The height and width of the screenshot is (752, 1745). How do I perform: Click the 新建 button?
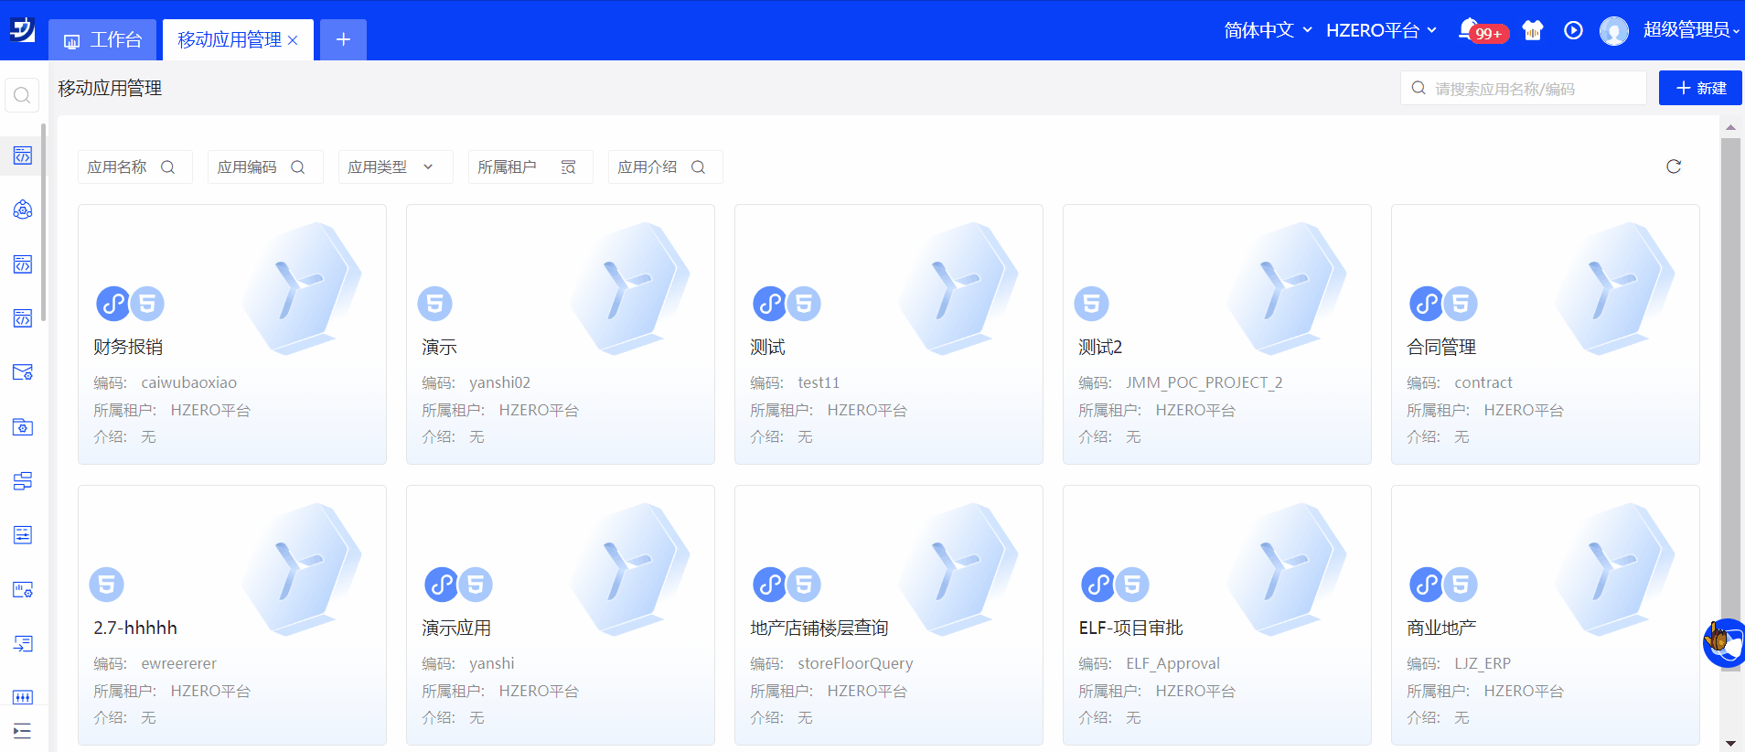[1700, 88]
